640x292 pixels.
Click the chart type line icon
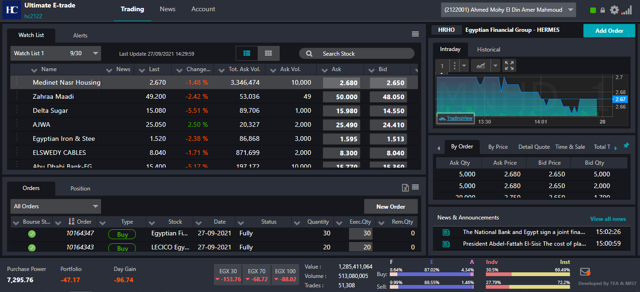click(481, 66)
